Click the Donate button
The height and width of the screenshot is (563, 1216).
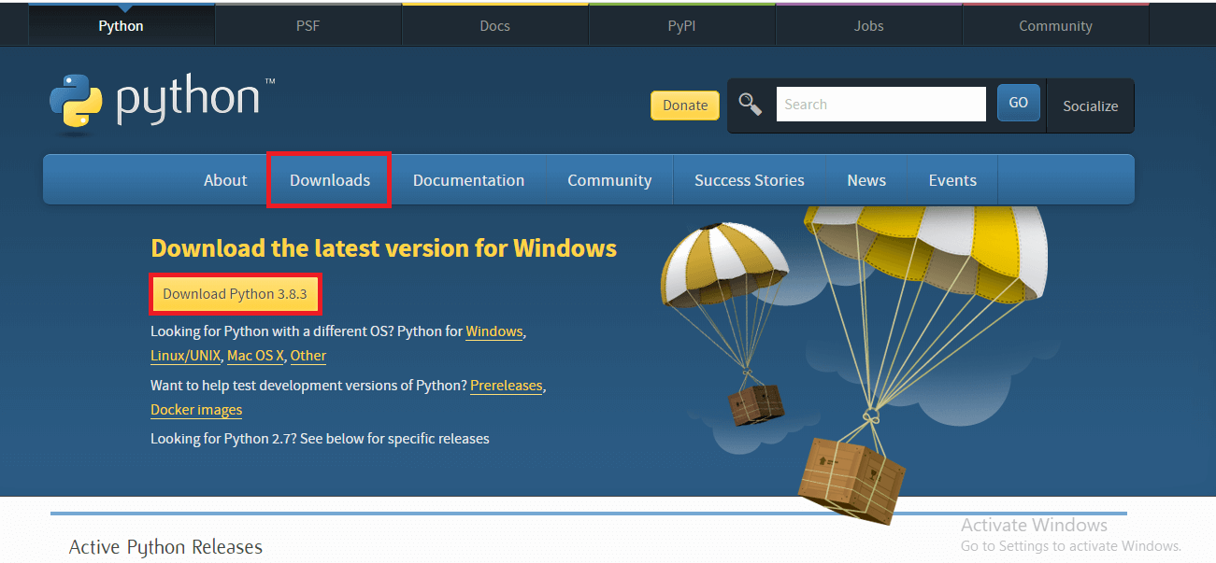685,106
